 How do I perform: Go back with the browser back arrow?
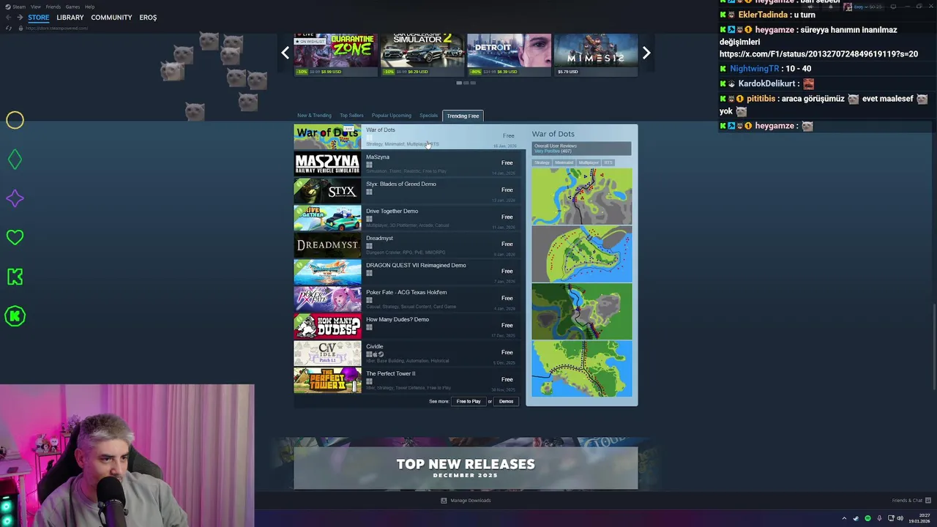tap(9, 18)
